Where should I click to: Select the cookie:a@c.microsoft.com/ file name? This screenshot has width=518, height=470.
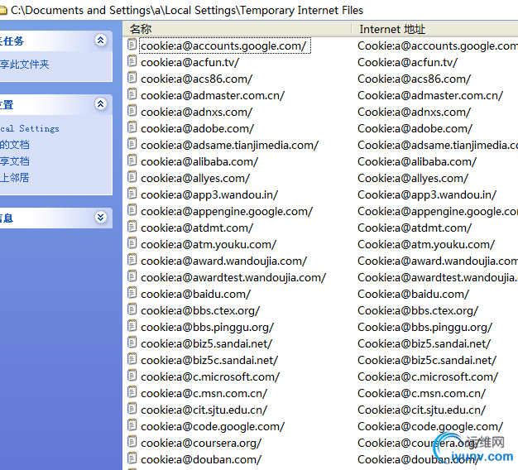click(x=210, y=376)
